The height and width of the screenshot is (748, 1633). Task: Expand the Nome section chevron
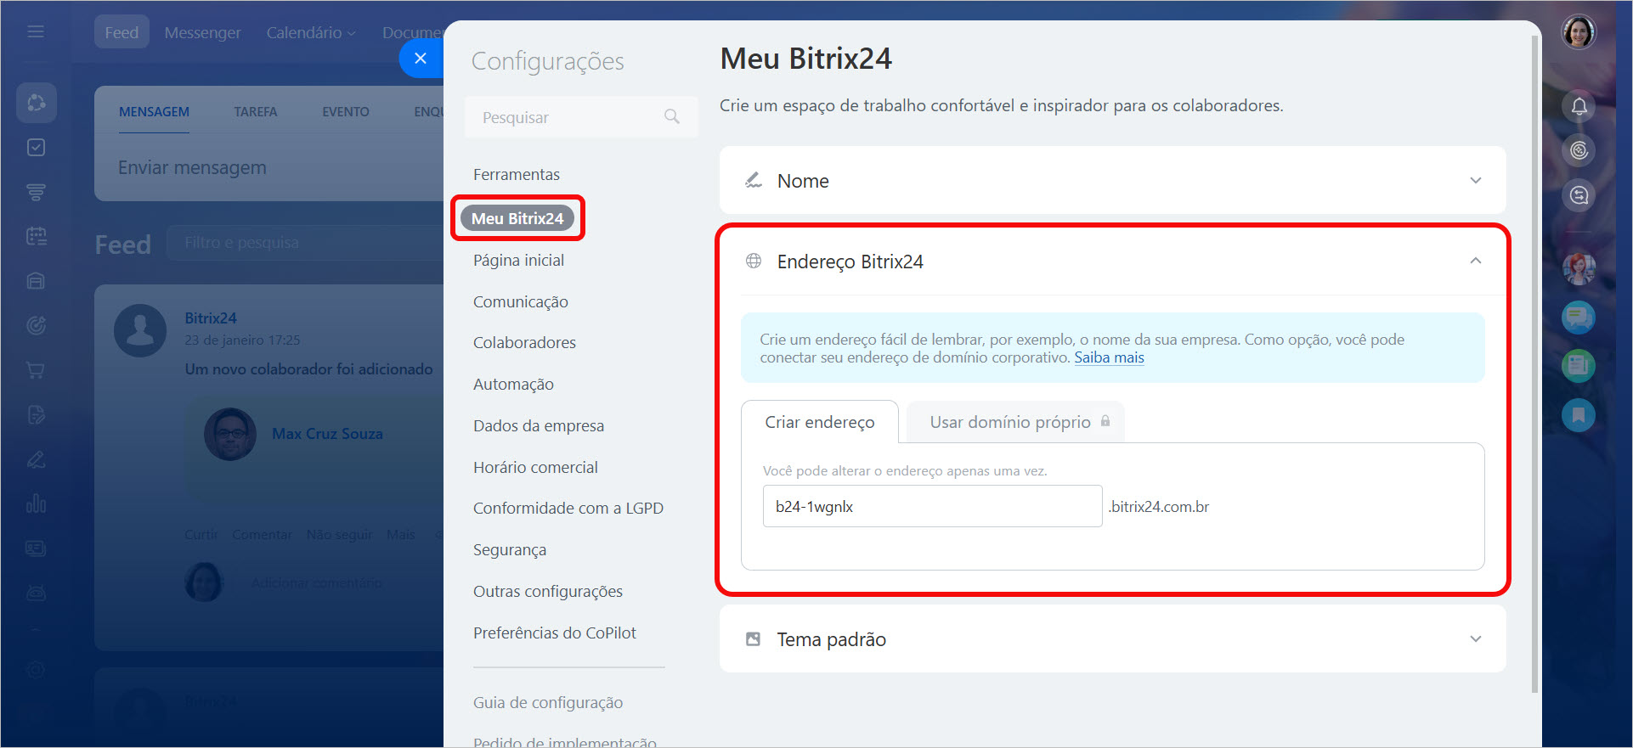1476,180
